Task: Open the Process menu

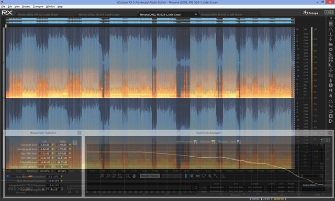Action: [26, 7]
